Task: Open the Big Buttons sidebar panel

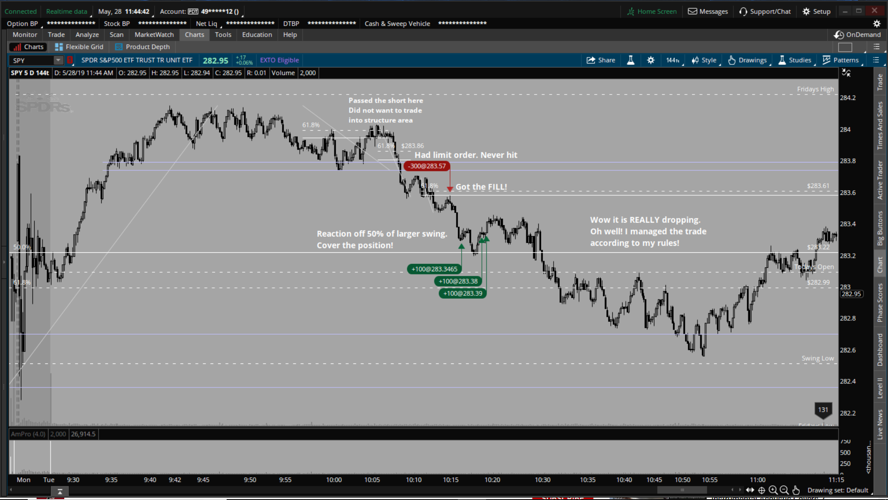Action: coord(880,228)
